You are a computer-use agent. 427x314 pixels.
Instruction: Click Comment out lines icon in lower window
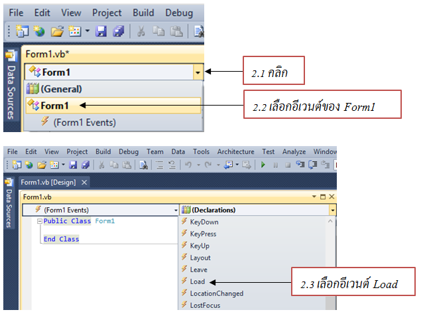[x=159, y=165]
